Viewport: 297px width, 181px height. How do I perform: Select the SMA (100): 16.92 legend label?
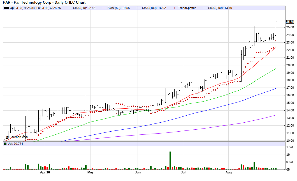pos(154,8)
